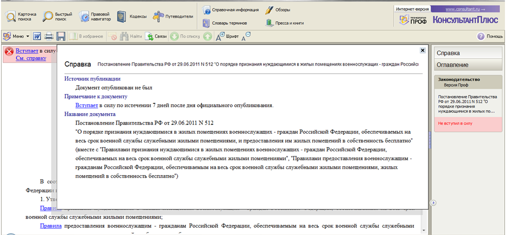
Task: Click the floppy disk save icon
Action: (x=61, y=37)
